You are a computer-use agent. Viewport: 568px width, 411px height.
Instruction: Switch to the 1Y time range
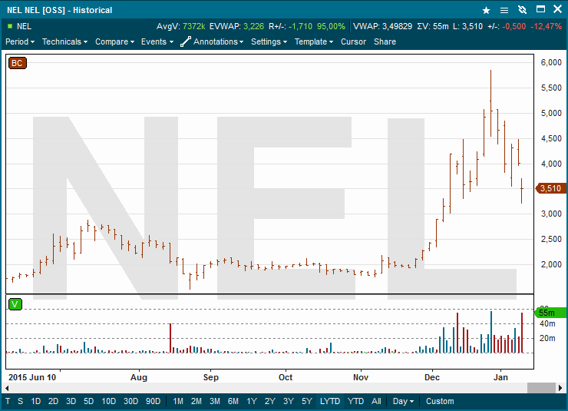coord(252,401)
